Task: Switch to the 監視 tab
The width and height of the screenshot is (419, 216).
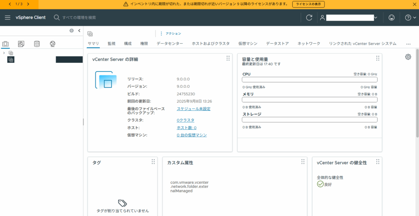Action: (111, 43)
